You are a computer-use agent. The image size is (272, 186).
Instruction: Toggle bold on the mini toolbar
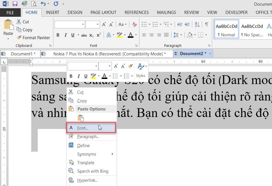[x=71, y=76]
